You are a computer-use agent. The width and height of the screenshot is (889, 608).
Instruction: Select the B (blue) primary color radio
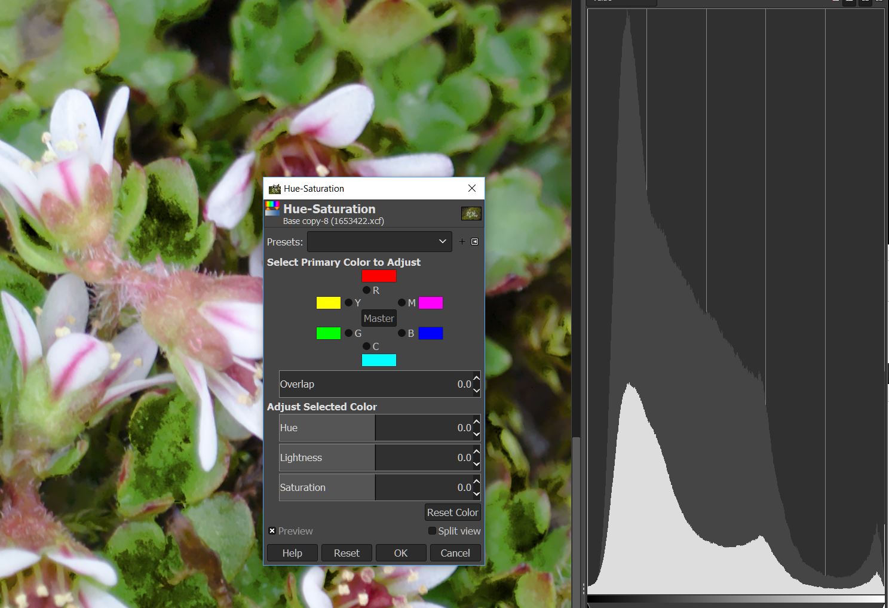pyautogui.click(x=402, y=333)
